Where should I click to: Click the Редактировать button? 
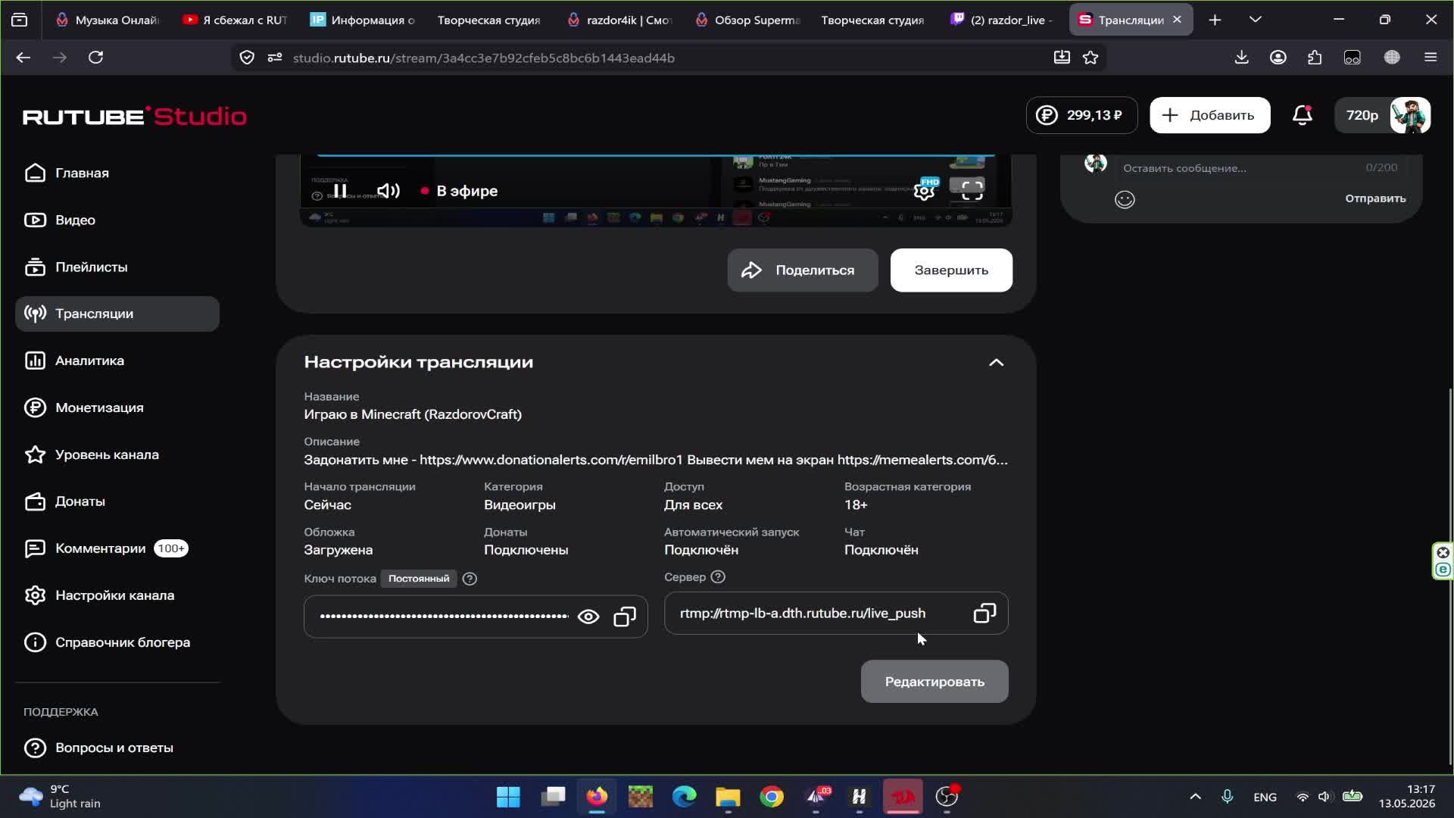934,682
